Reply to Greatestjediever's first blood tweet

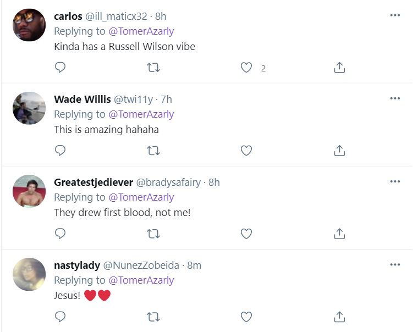pyautogui.click(x=60, y=234)
